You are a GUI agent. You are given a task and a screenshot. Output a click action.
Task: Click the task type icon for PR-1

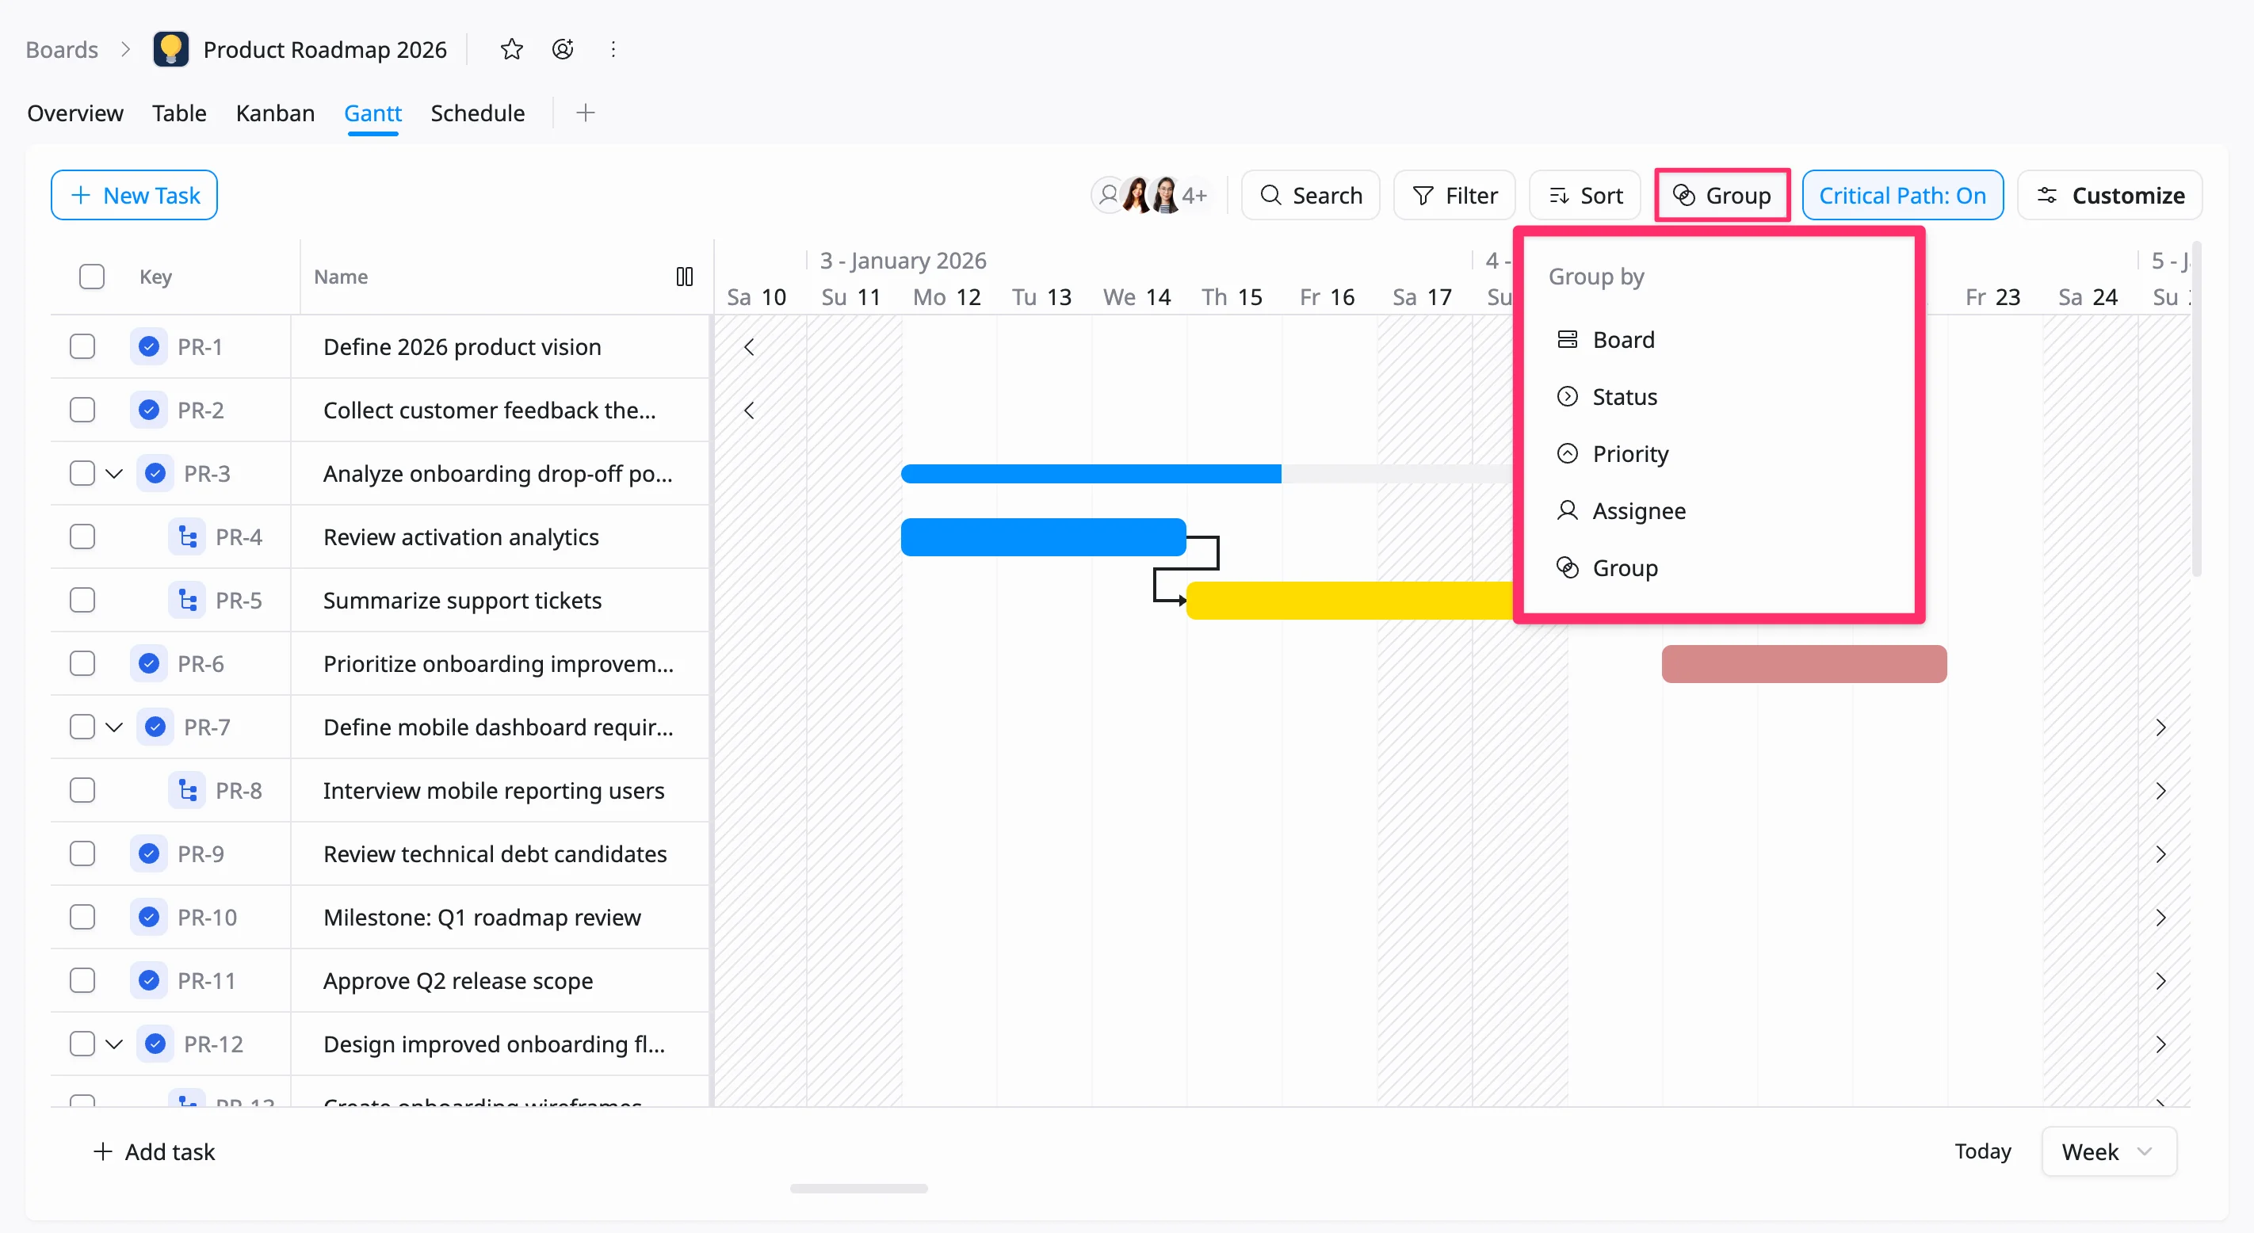click(149, 346)
